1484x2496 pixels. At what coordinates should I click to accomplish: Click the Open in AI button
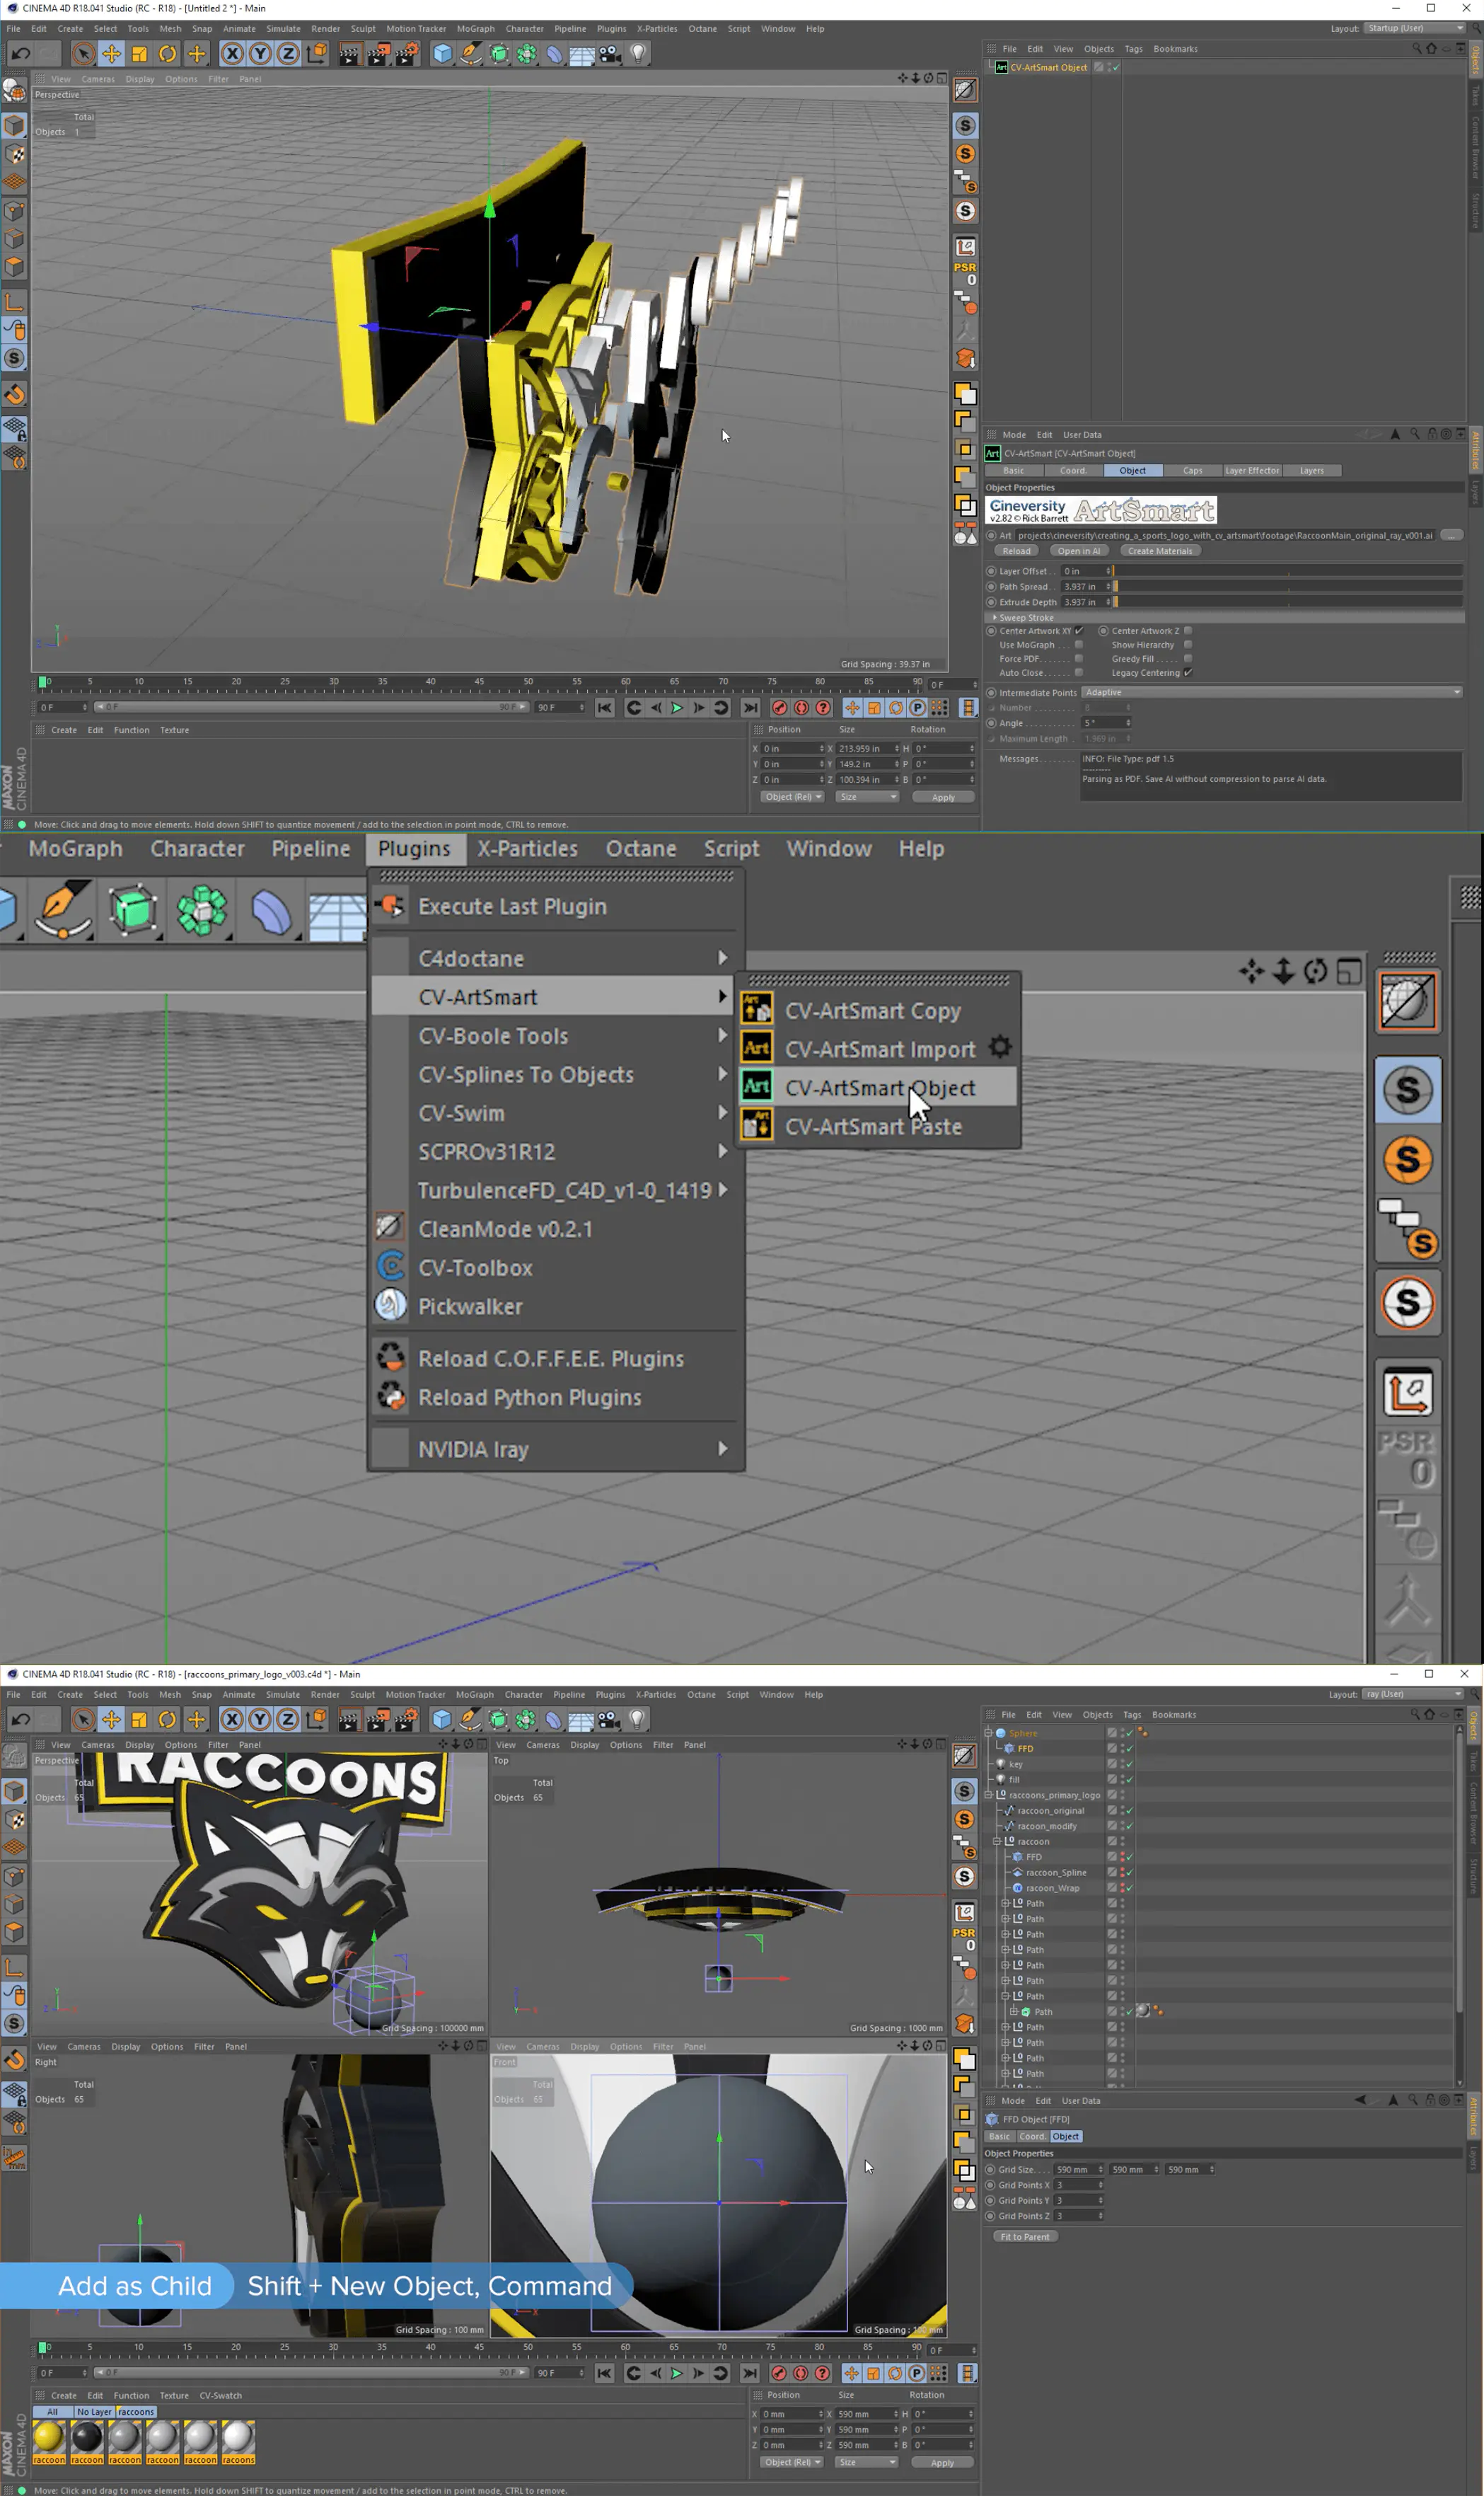[1079, 551]
